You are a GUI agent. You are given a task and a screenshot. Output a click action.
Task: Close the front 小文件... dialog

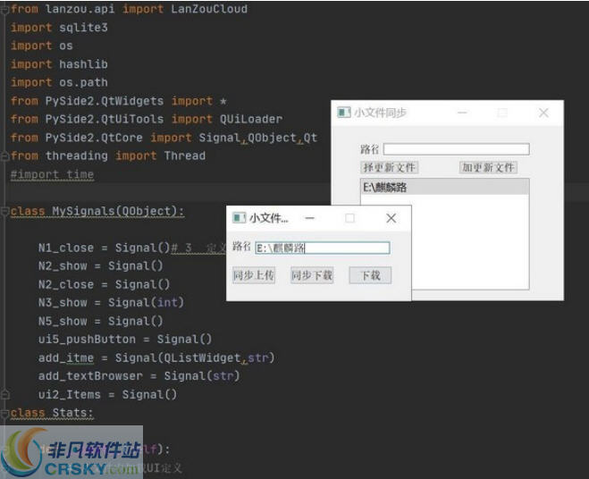pyautogui.click(x=391, y=218)
